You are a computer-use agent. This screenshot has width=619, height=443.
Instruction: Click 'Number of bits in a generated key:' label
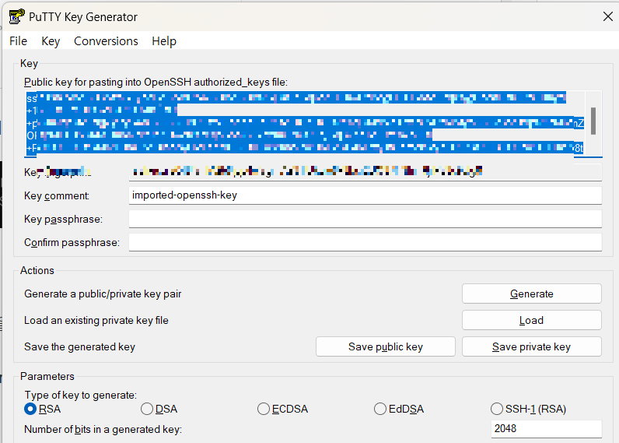pyautogui.click(x=103, y=429)
